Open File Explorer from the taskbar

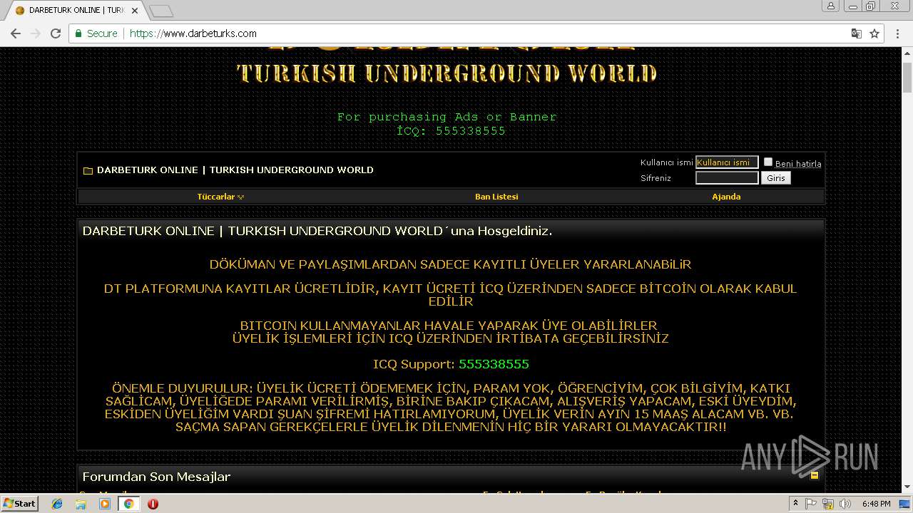pyautogui.click(x=81, y=504)
